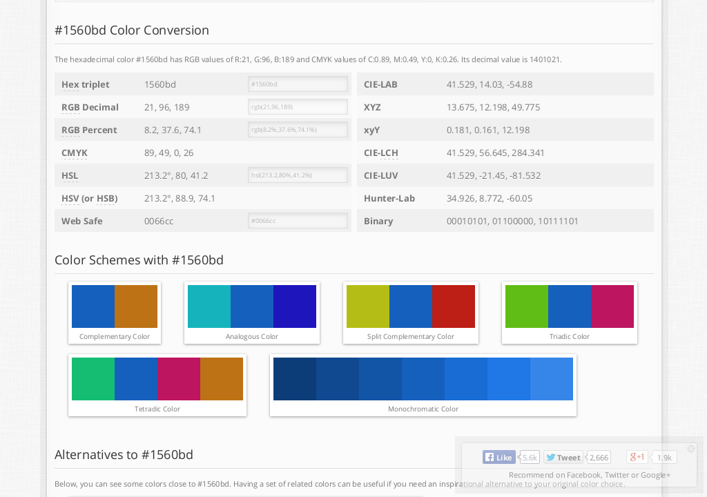Click the Twitter Tweet button
Viewport: 707px width, 497px height.
point(563,457)
